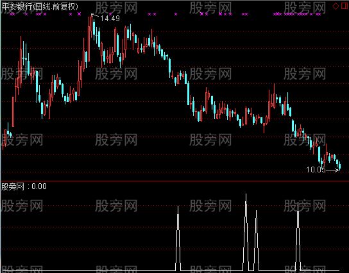The width and height of the screenshot is (349, 273).
Task: Click the red square window icon at top right
Action: click(345, 6)
